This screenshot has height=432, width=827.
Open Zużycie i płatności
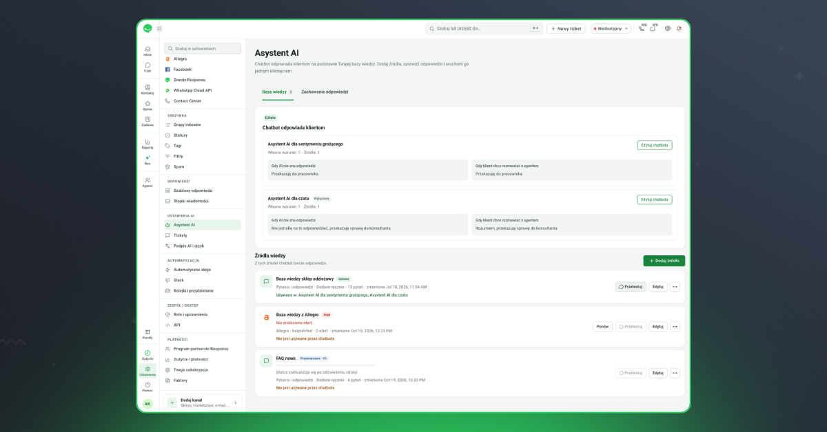(203, 359)
